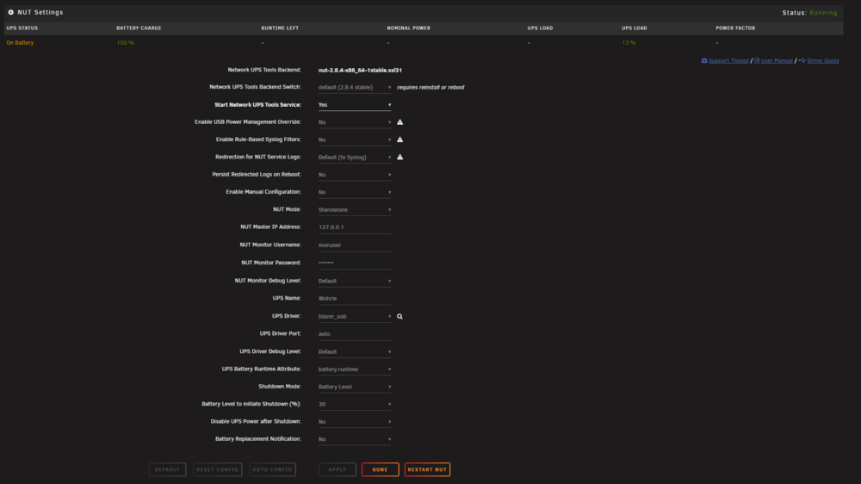
Task: Open Enable USB Power Management Override dropdown
Action: click(x=355, y=122)
